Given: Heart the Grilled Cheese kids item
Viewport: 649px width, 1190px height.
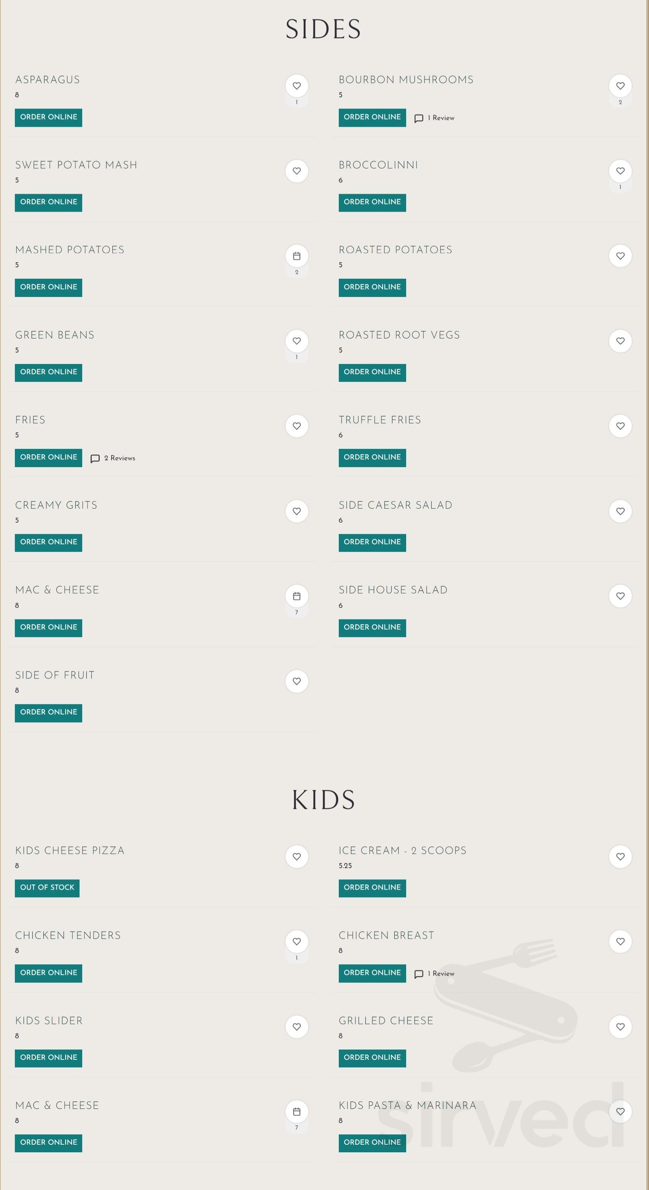Looking at the screenshot, I should [x=620, y=1026].
